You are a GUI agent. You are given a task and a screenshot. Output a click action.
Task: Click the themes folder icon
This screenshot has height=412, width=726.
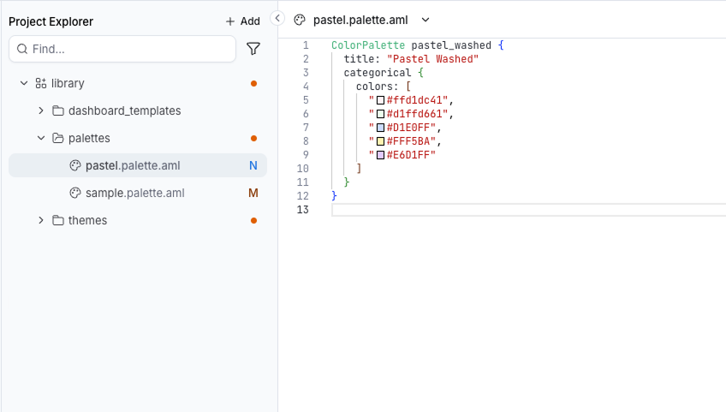click(58, 220)
